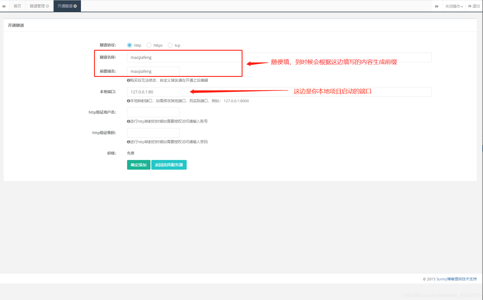The height and width of the screenshot is (300, 483).
Task: Open the 关闭操作 dropdown menu
Action: 454,6
